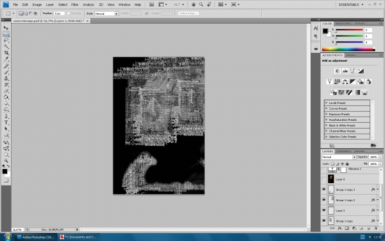The image size is (385, 241).
Task: Select the Clone Stamp tool
Action: pos(6,78)
